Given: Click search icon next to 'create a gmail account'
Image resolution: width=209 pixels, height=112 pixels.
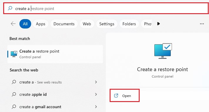Looking at the screenshot, I should pyautogui.click(x=14, y=107).
